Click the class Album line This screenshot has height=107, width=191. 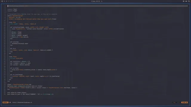13,57
